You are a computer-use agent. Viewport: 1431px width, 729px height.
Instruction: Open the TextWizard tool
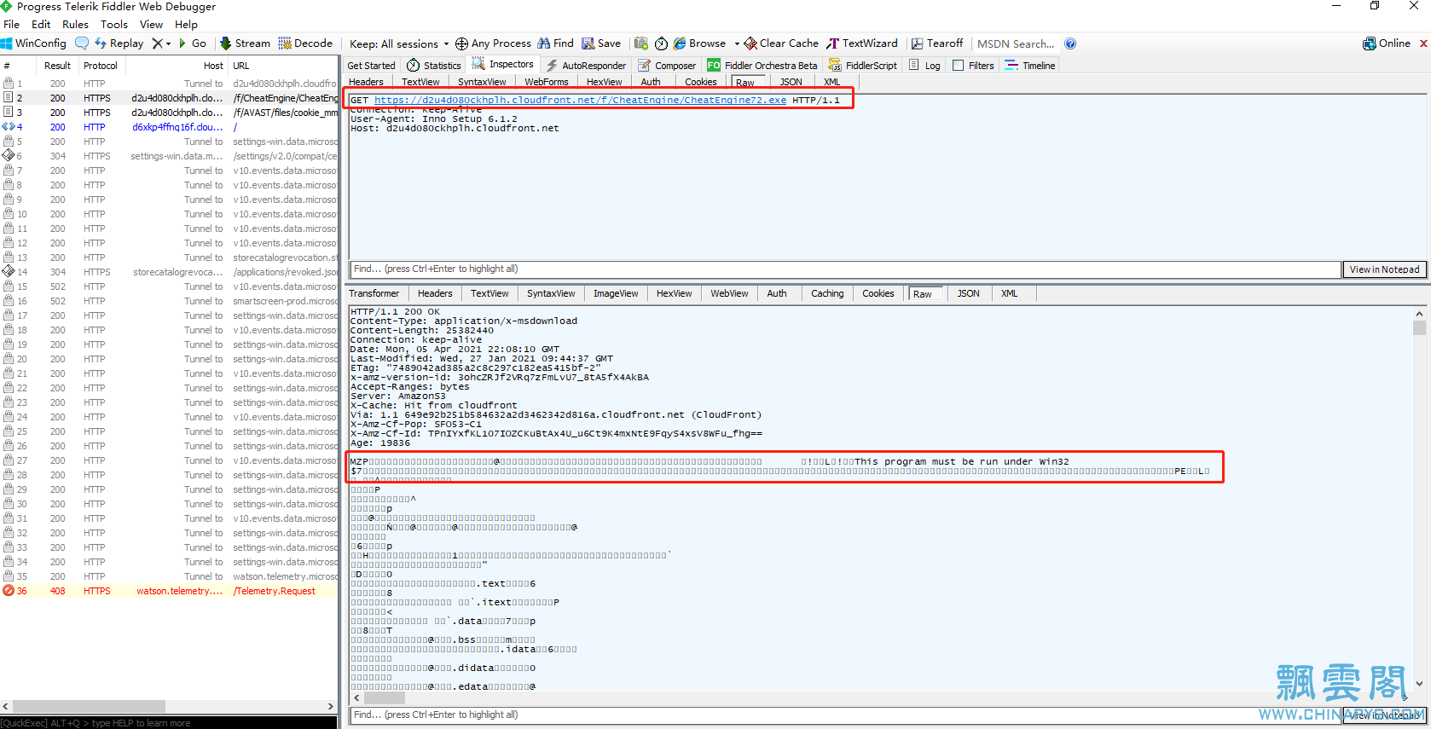[862, 43]
